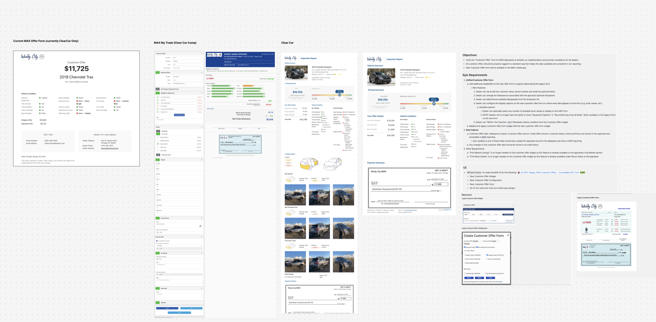Viewport: 656px width, 322px height.
Task: Collapse the legacy Customer Offer widget panel
Action: 512,205
